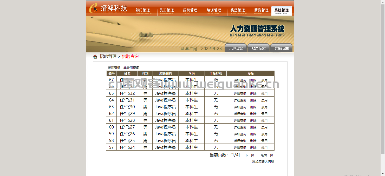Click the 工作经验 column header
This screenshot has width=385, height=176.
tap(216, 74)
